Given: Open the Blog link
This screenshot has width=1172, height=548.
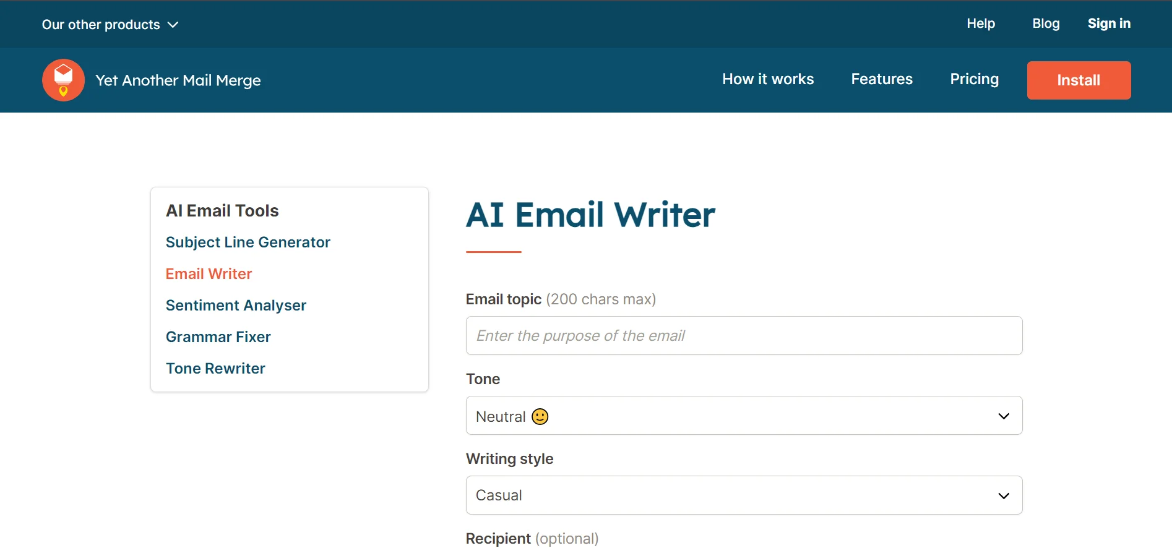Looking at the screenshot, I should (1046, 24).
